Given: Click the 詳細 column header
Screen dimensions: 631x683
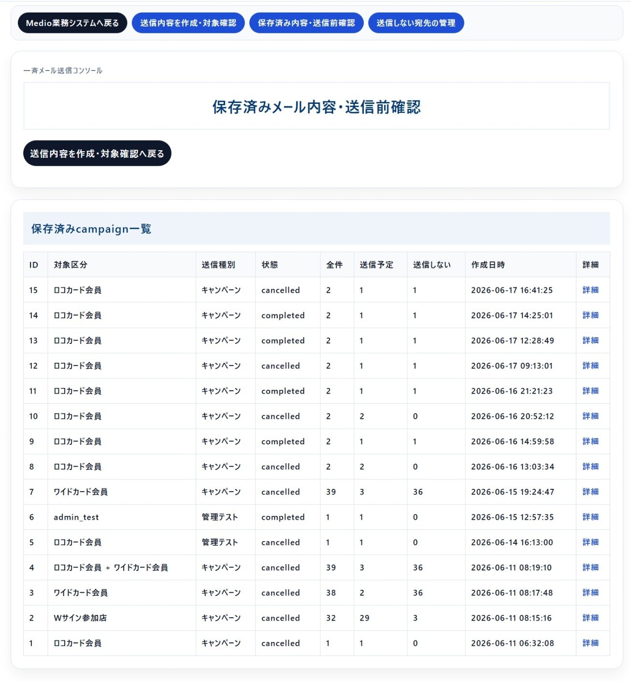Looking at the screenshot, I should 593,265.
